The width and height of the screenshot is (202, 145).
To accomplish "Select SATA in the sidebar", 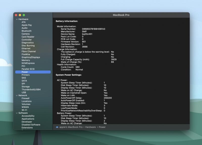I will click(24, 81).
